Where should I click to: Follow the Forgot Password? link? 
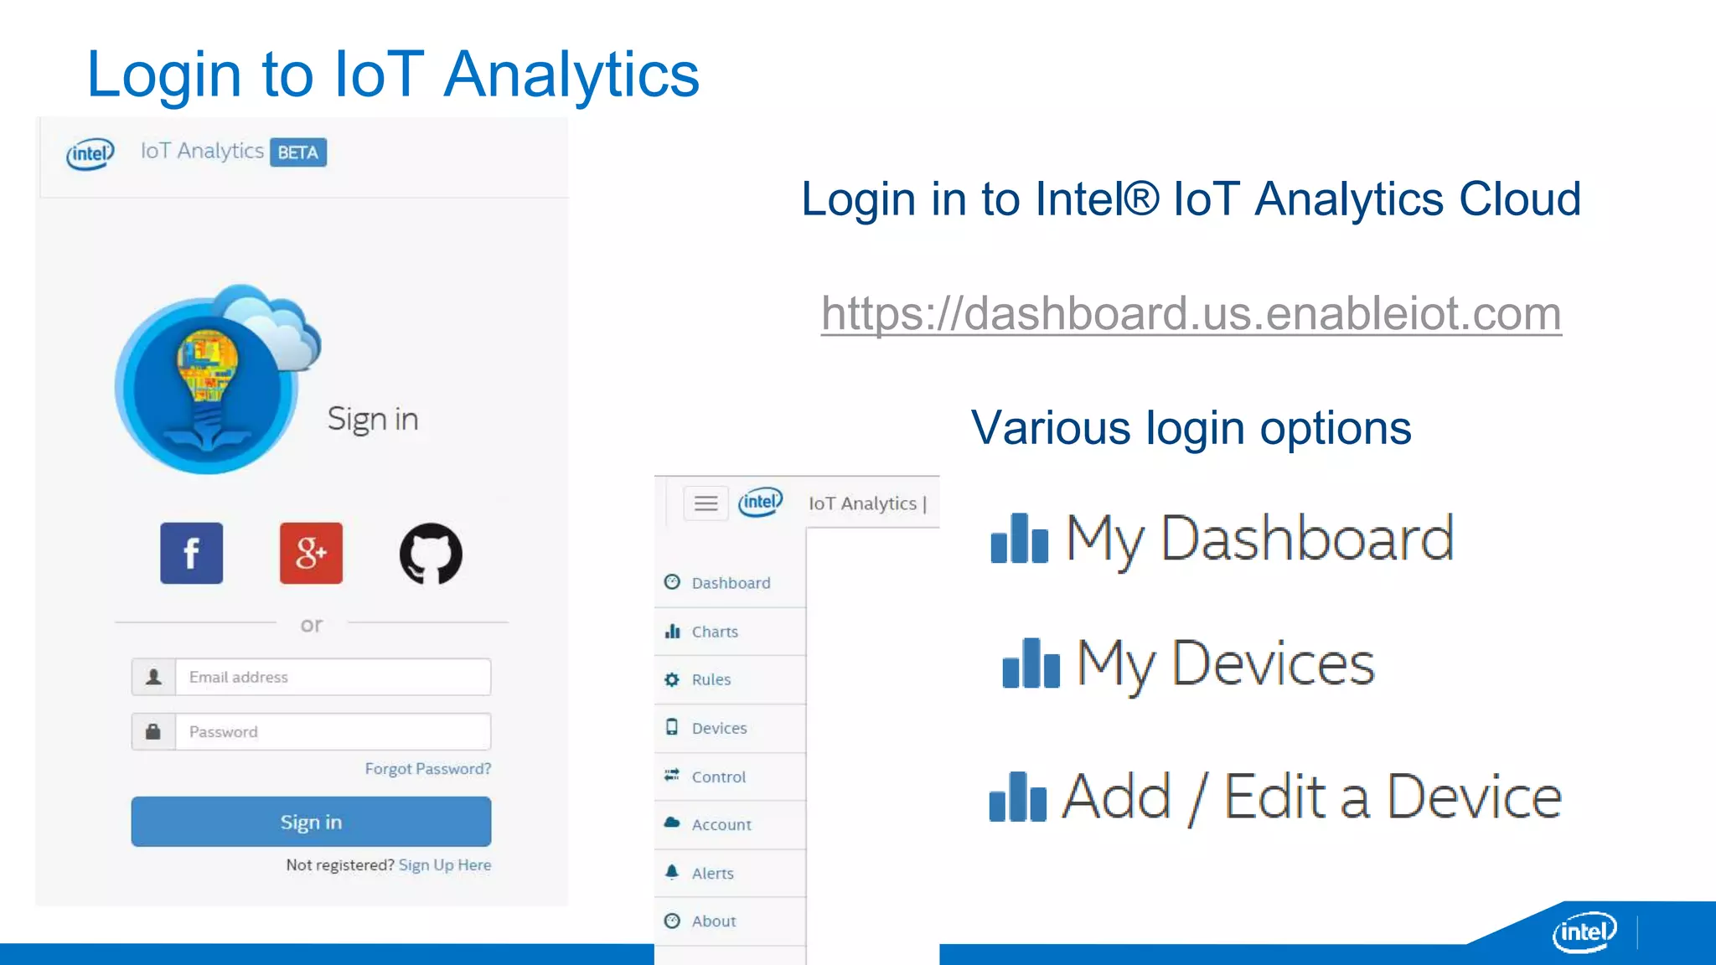(x=428, y=769)
